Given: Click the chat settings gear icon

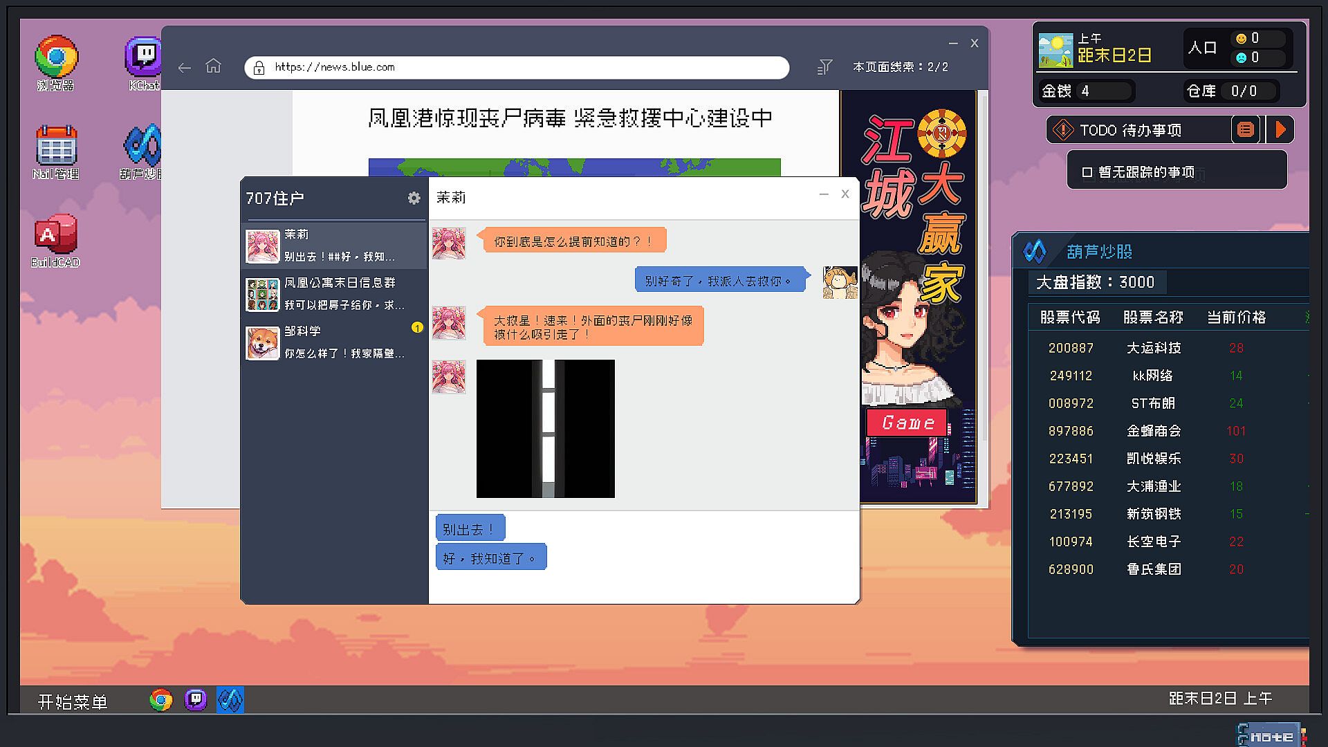Looking at the screenshot, I should click(x=414, y=199).
